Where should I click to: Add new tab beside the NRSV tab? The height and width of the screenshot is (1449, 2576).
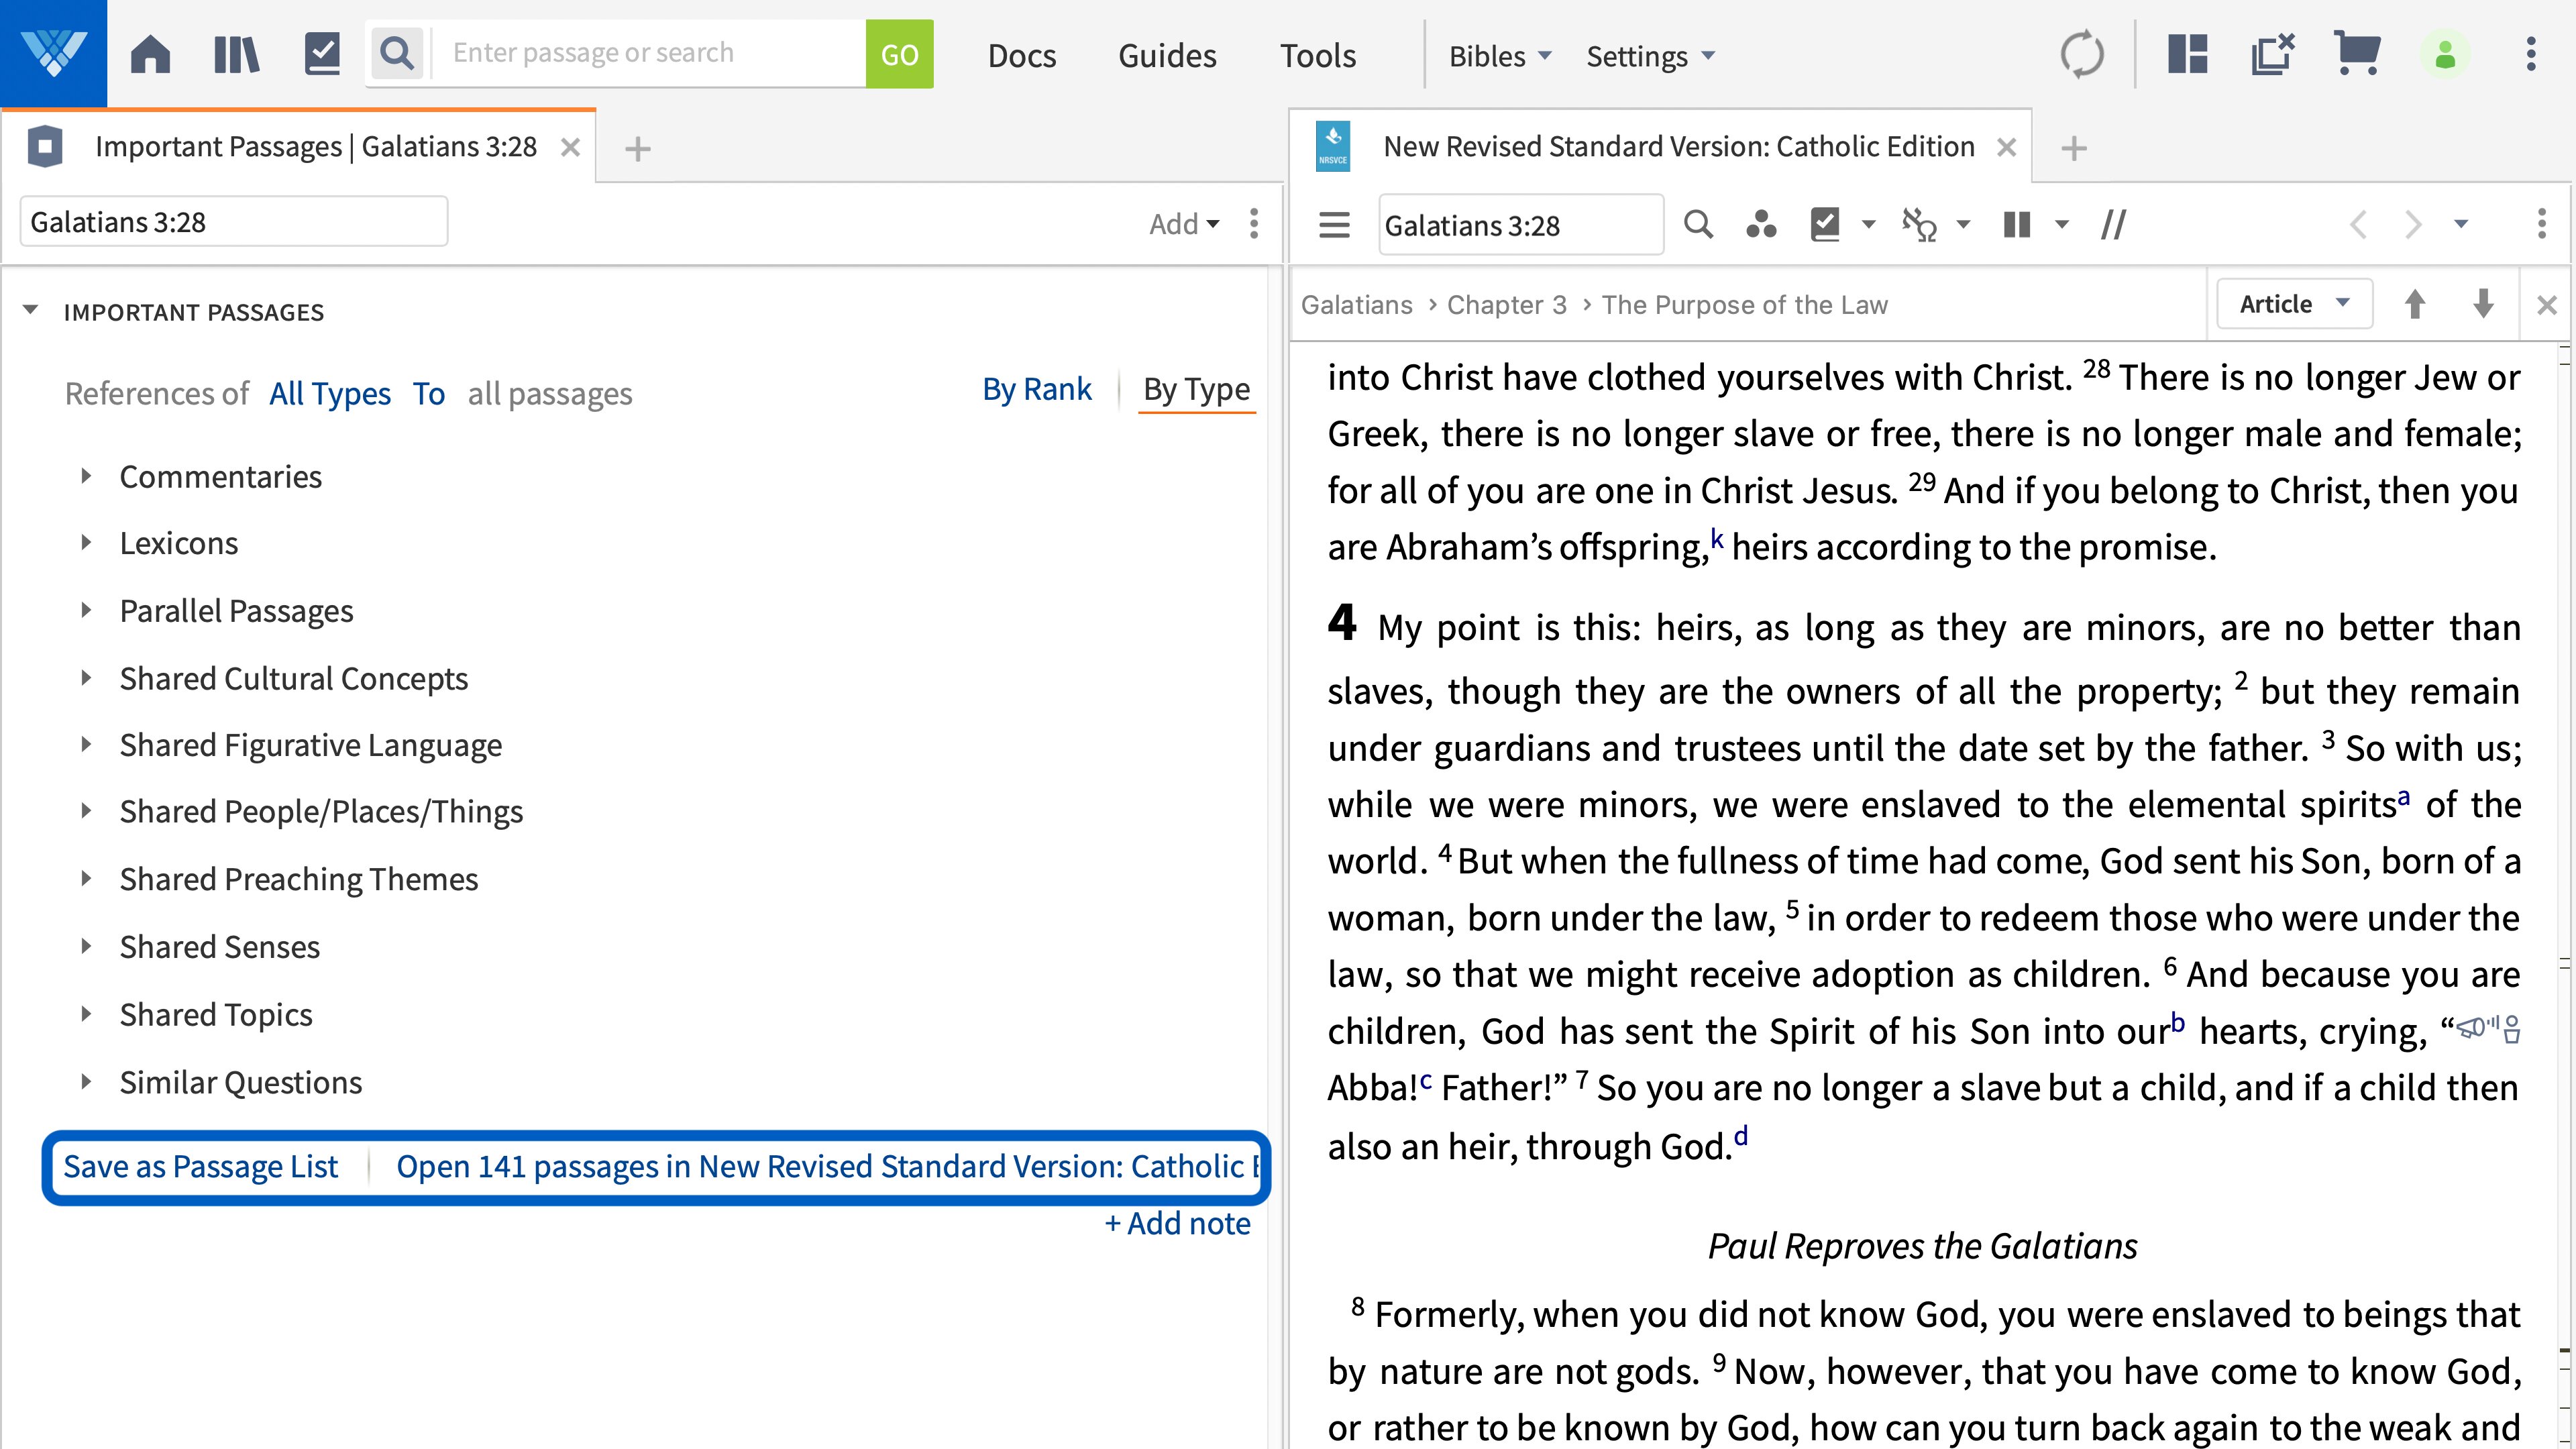coord(2074,149)
